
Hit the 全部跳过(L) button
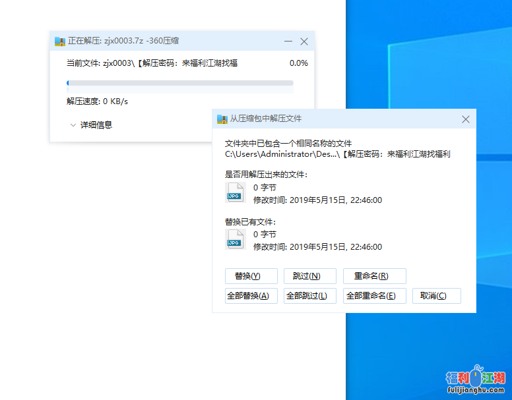pos(309,296)
